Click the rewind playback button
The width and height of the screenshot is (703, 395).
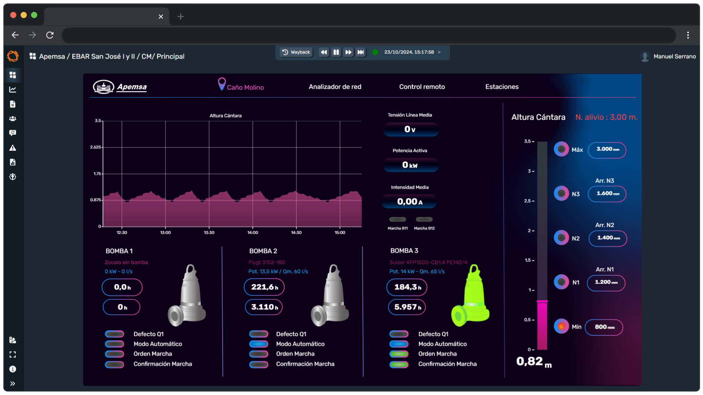324,52
